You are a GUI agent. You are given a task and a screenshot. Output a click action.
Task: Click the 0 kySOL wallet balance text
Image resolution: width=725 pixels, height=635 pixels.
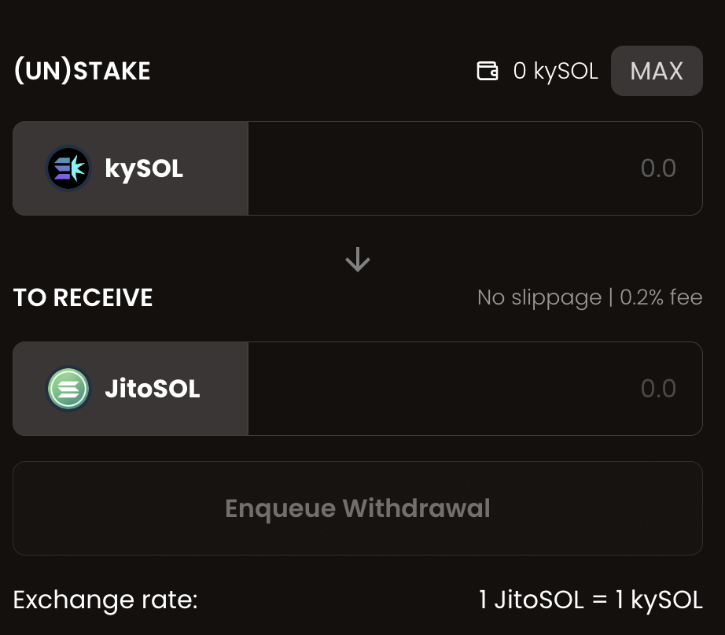(555, 72)
